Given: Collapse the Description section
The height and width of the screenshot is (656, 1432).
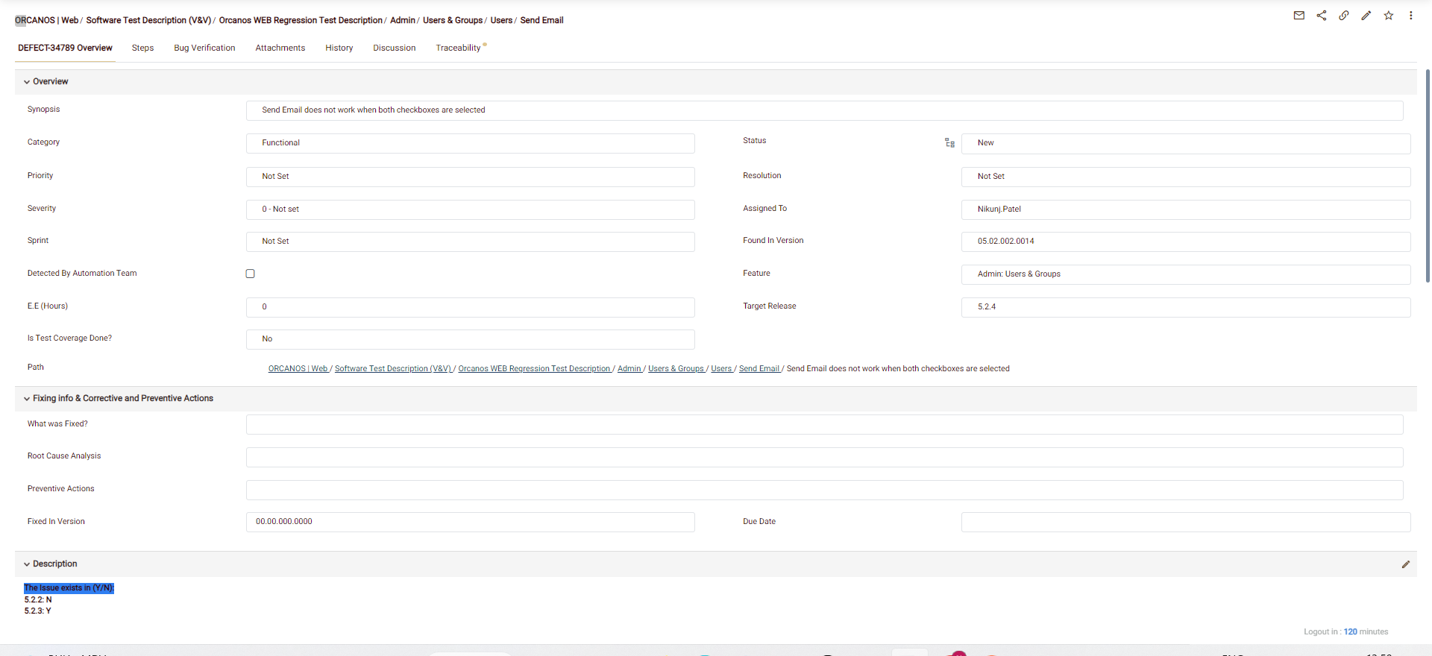Looking at the screenshot, I should point(27,564).
